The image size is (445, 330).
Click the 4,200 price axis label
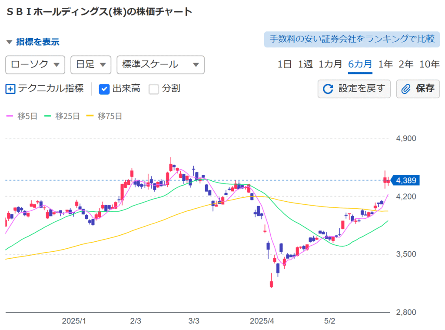click(x=406, y=197)
